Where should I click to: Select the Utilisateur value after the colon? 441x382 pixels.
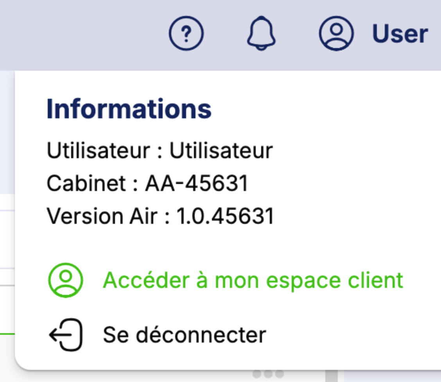click(220, 150)
